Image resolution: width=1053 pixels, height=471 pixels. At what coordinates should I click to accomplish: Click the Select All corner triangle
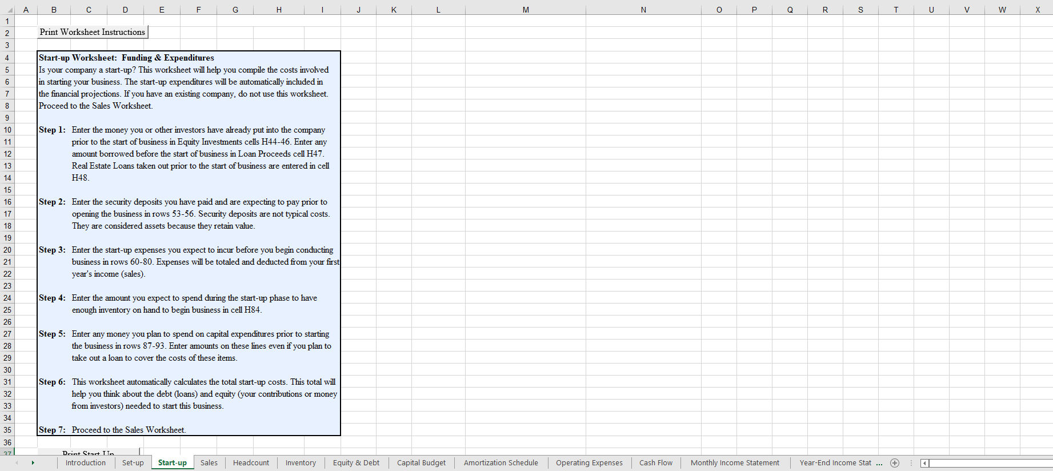tap(10, 10)
